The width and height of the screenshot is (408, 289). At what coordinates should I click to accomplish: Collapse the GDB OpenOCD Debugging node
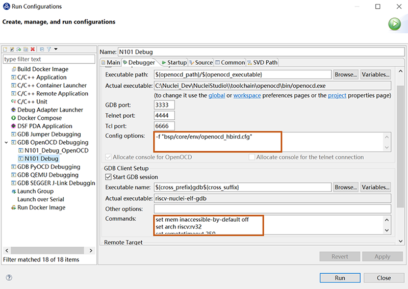pyautogui.click(x=6, y=143)
